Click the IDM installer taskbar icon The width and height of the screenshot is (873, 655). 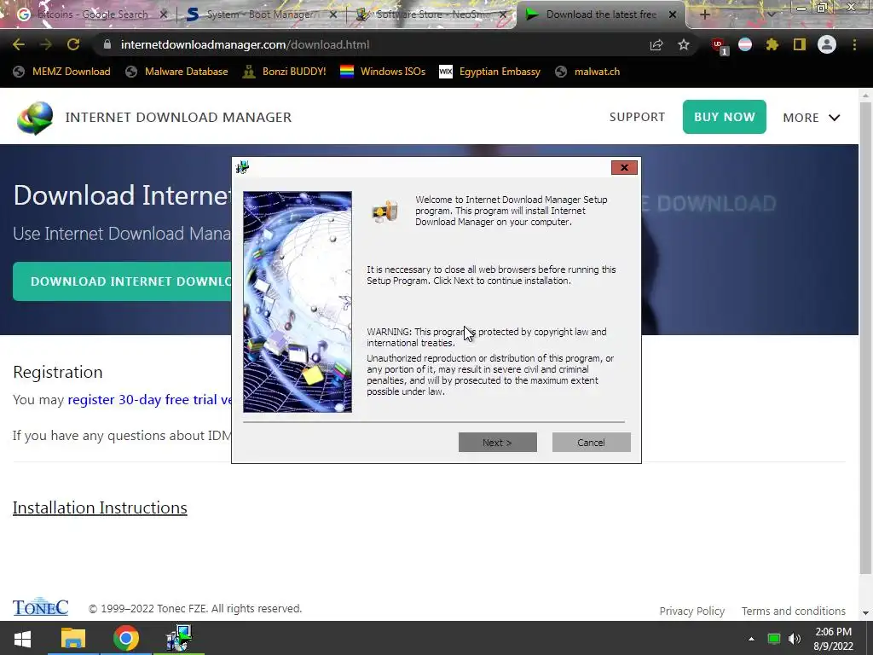click(179, 638)
